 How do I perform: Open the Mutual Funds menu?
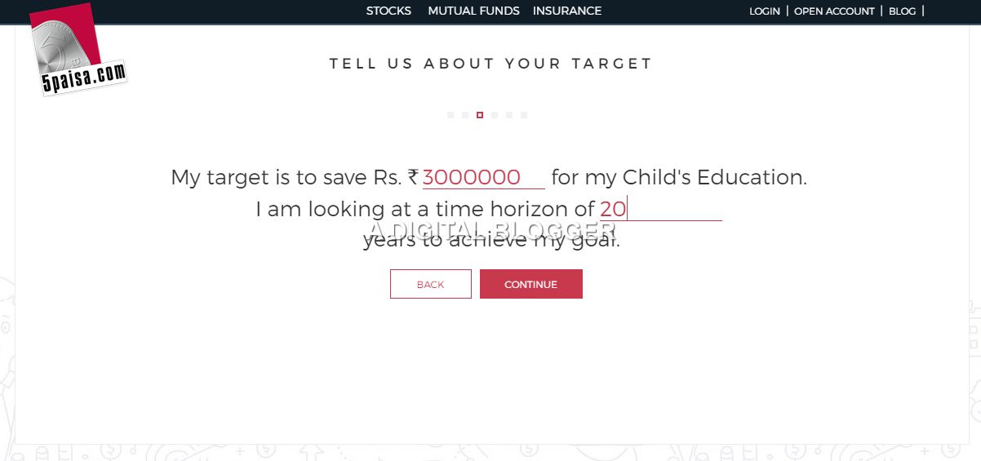[x=473, y=11]
